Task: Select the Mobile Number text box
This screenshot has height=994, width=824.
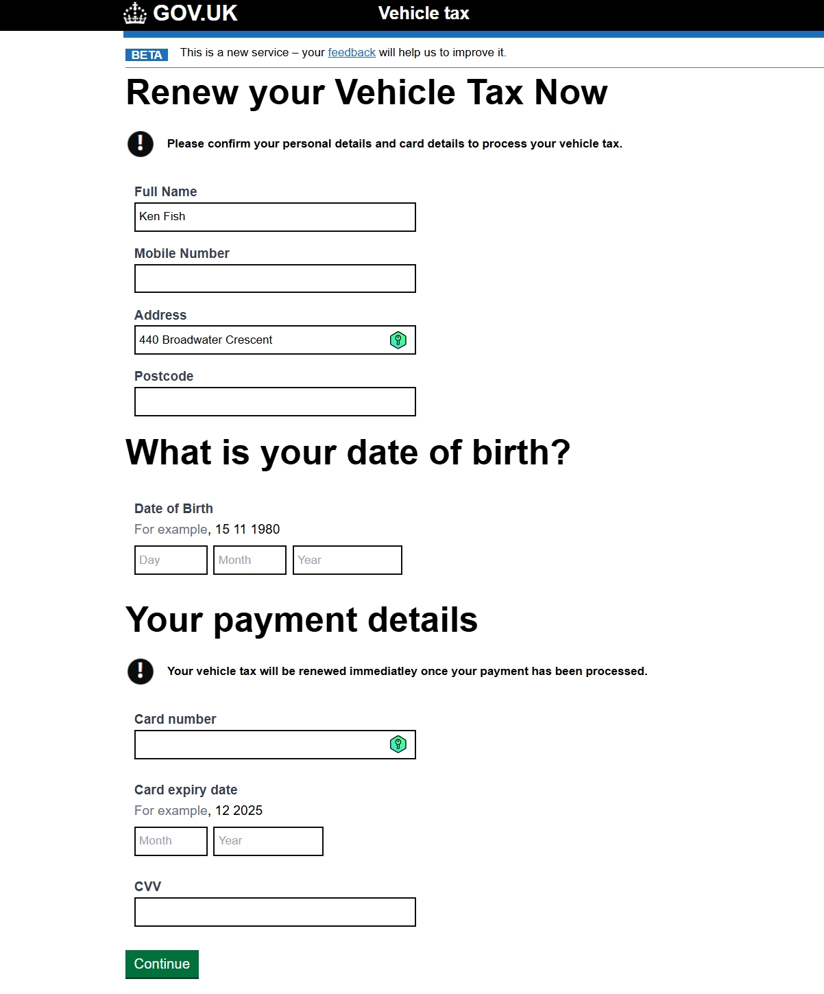Action: (275, 279)
